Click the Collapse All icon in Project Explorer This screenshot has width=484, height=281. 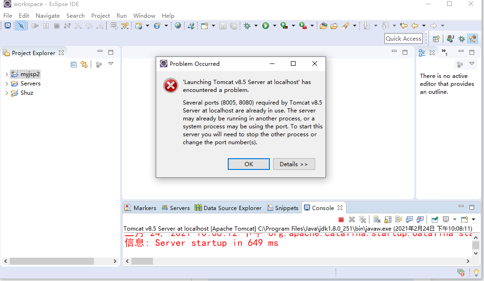pyautogui.click(x=73, y=65)
